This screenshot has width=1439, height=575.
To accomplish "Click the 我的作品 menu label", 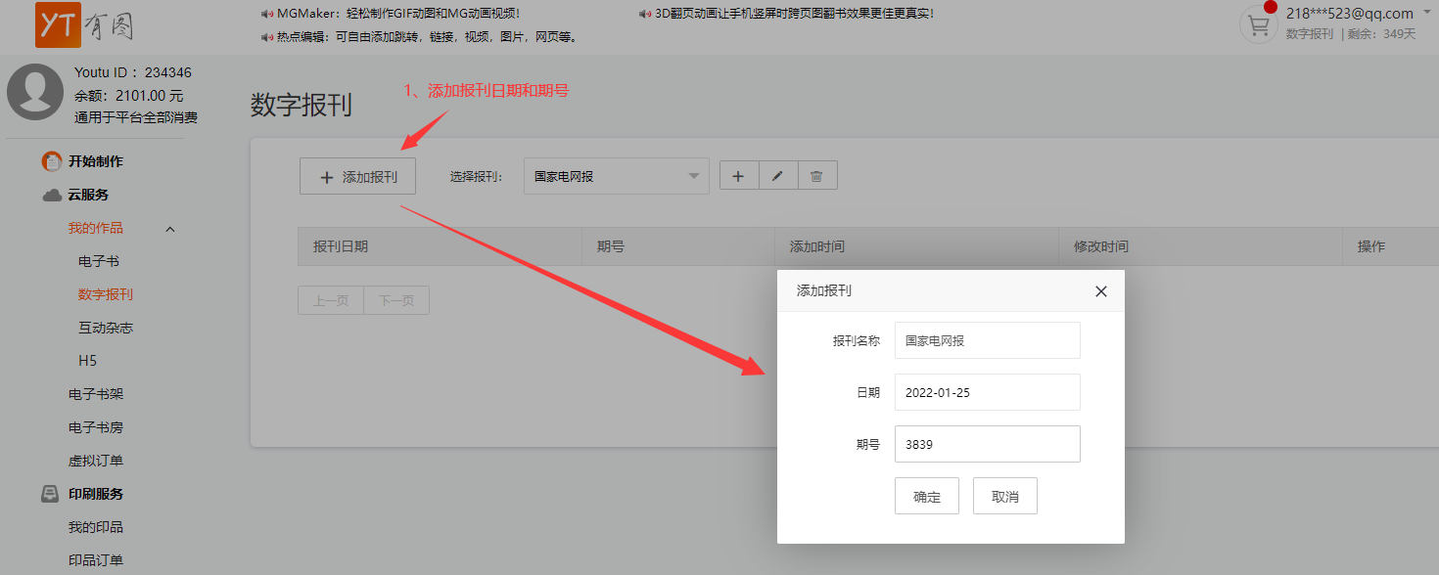I will click(96, 228).
